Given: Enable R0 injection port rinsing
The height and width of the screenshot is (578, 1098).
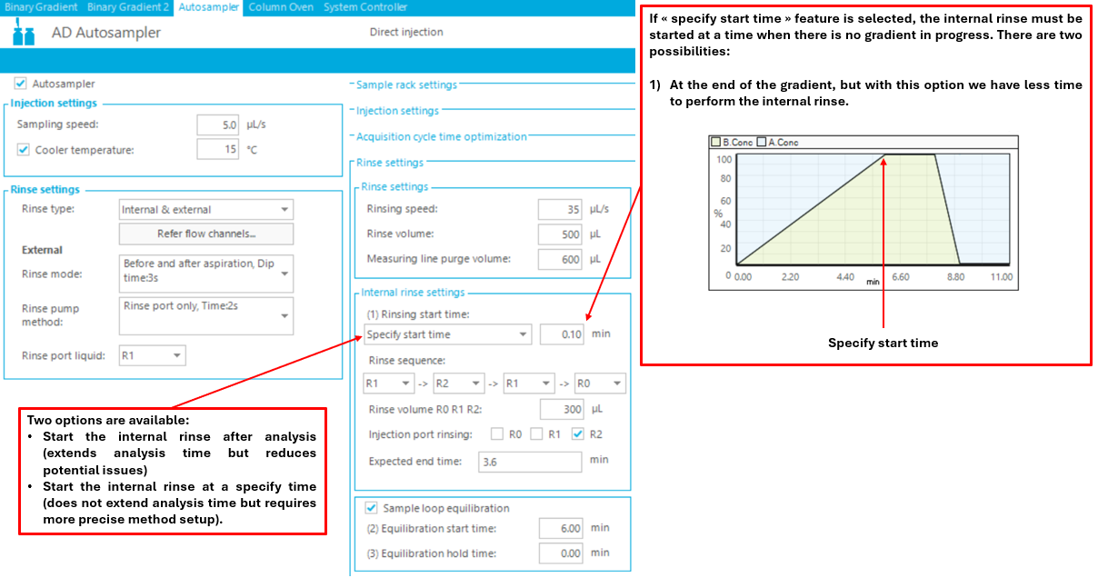Looking at the screenshot, I should point(497,434).
